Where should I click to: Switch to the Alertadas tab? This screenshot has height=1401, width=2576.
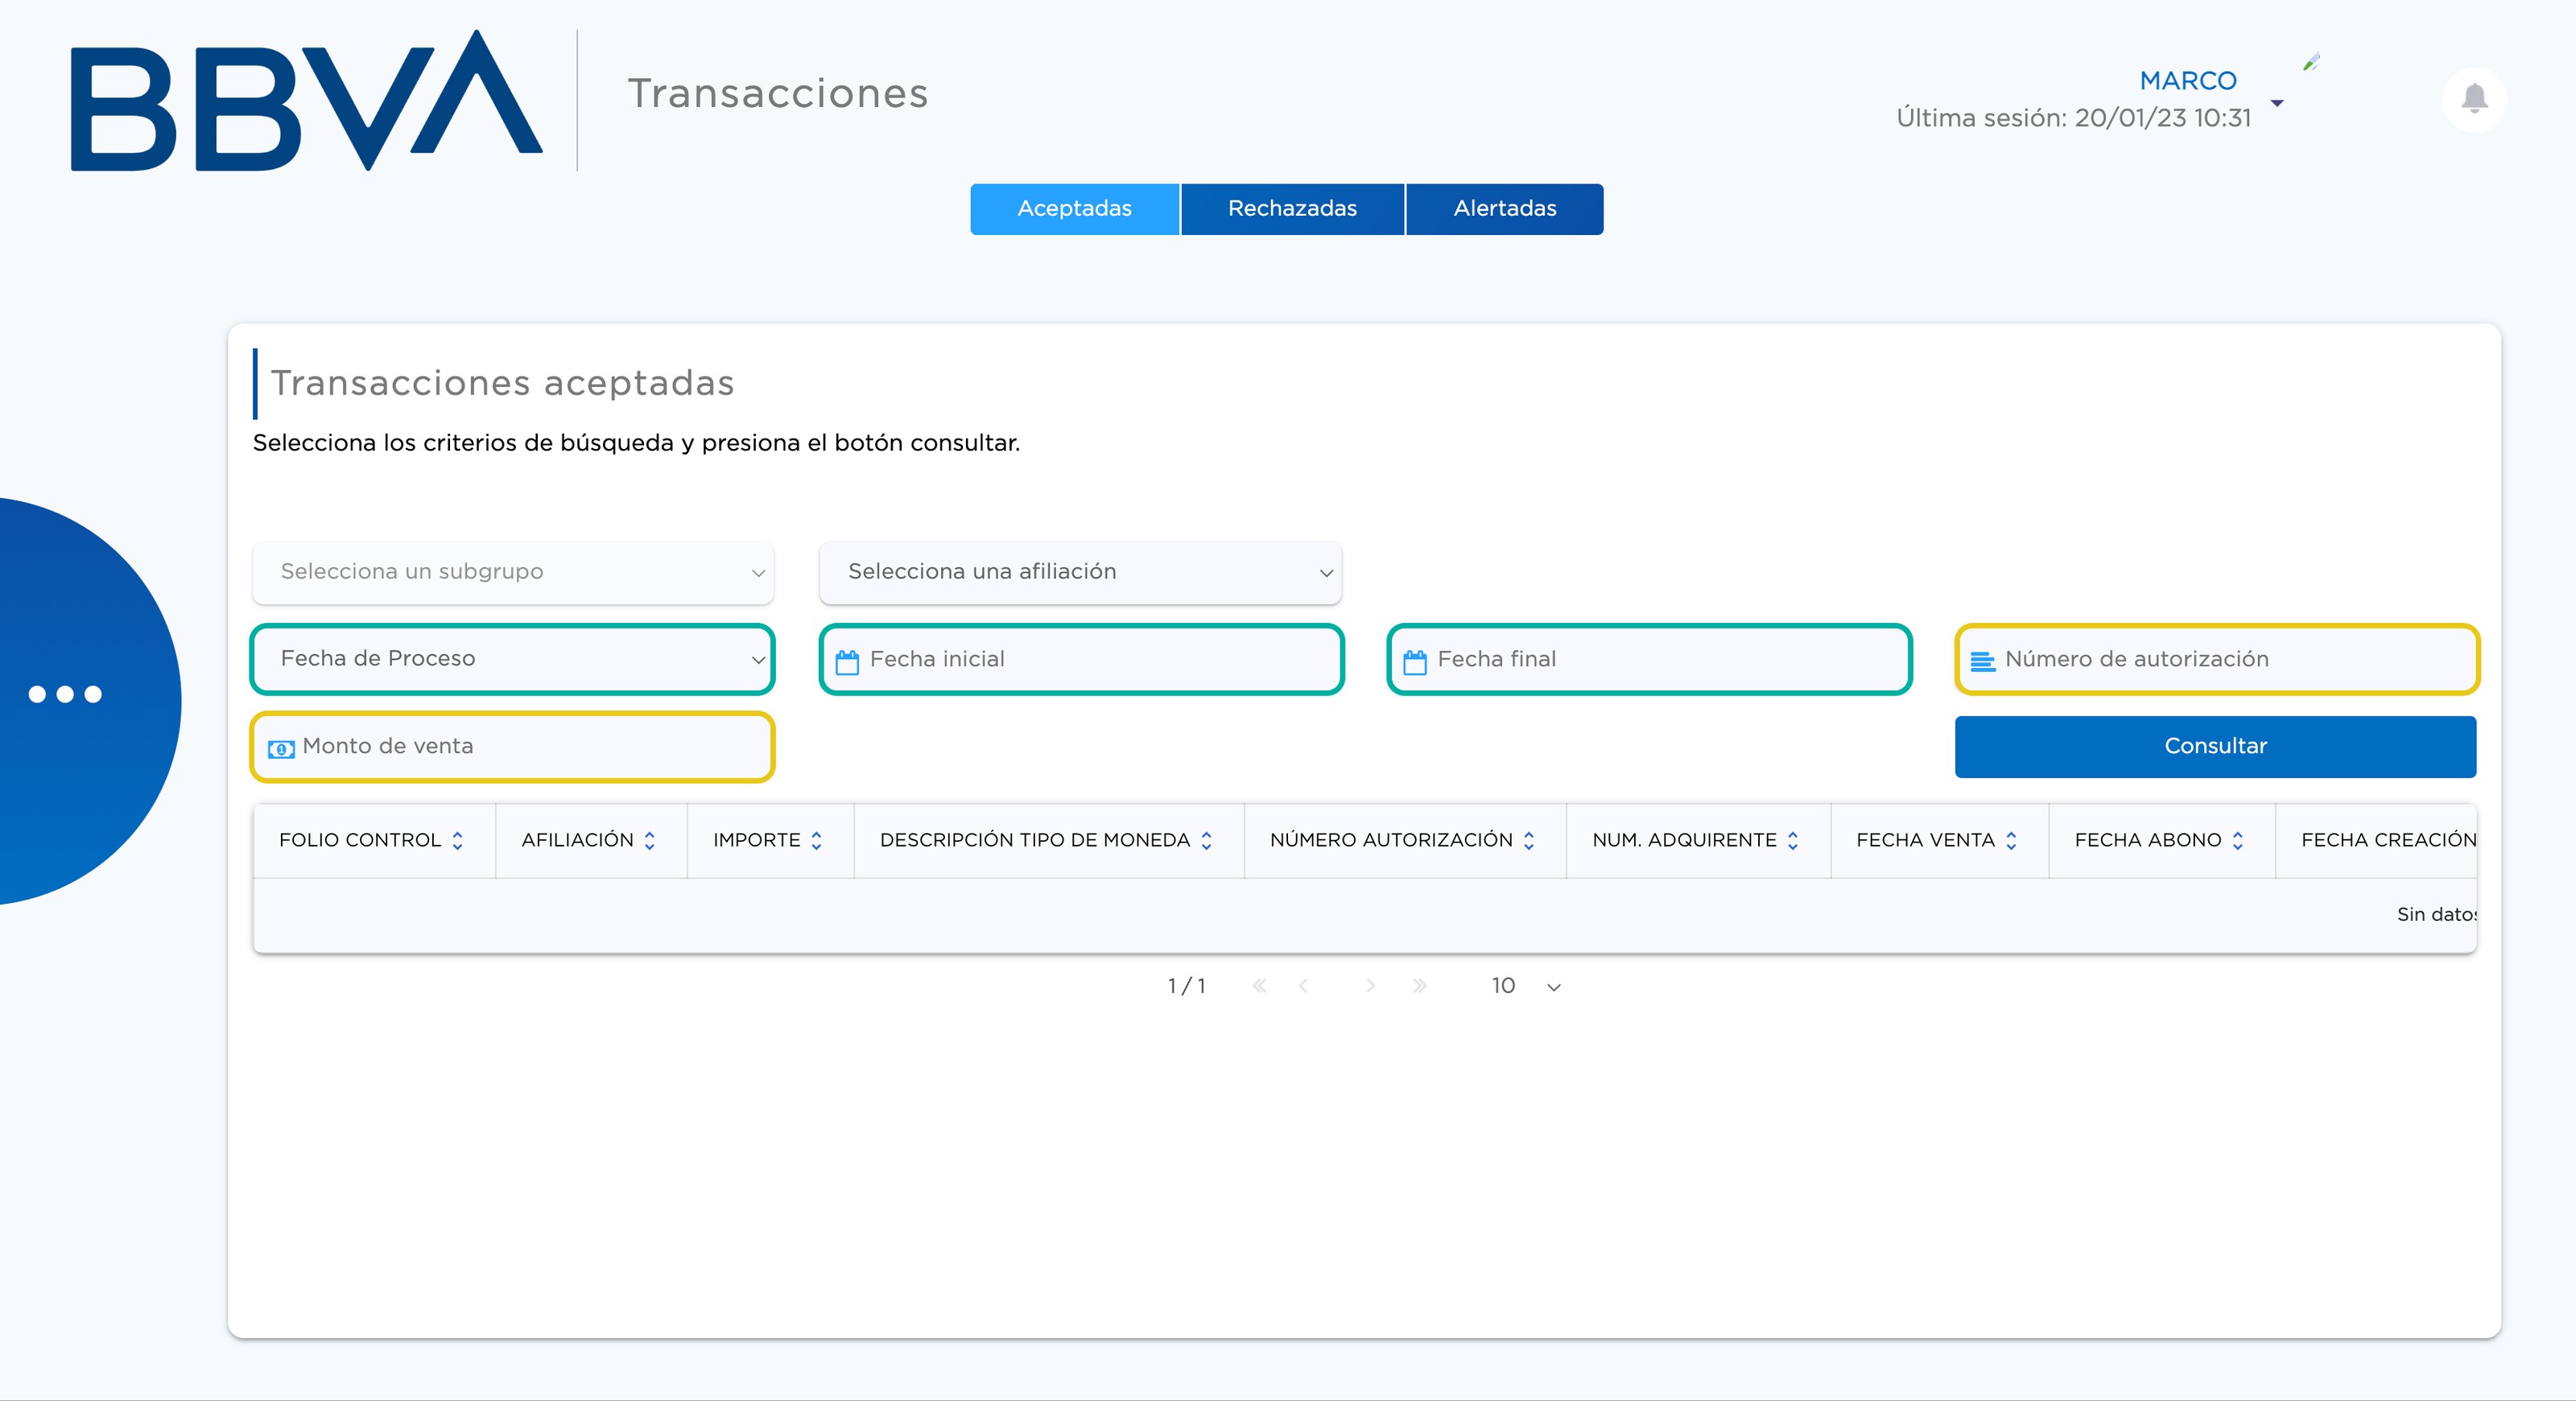point(1504,209)
